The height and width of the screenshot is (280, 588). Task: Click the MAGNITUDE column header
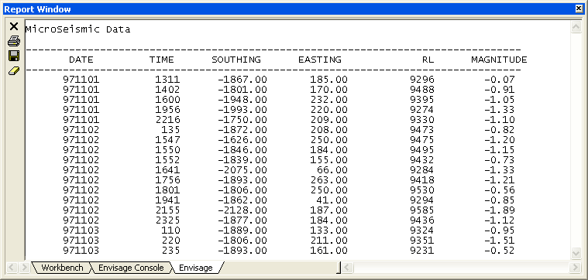(x=499, y=60)
